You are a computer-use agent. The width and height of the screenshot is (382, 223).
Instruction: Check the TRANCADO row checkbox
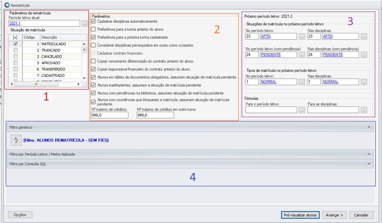(16, 50)
